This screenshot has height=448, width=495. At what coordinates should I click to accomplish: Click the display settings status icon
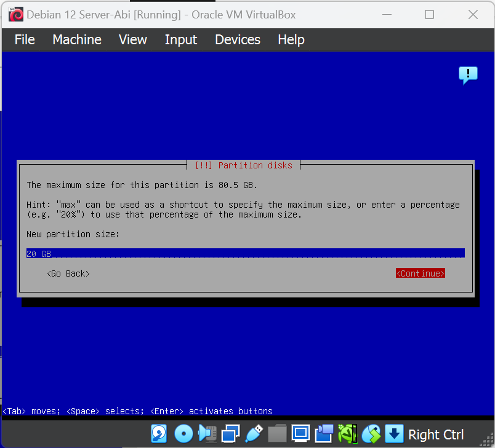[x=300, y=434]
